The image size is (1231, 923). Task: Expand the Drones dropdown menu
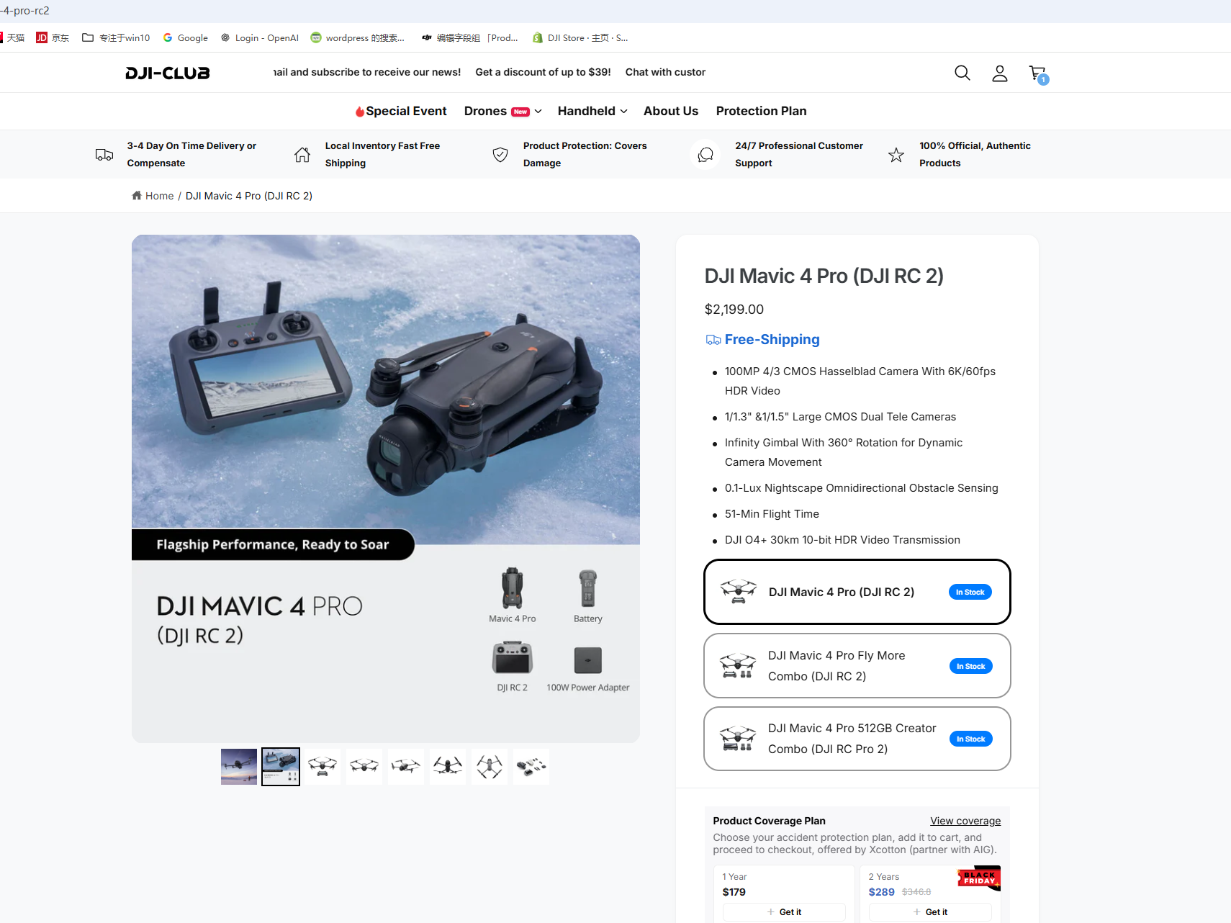click(x=502, y=111)
